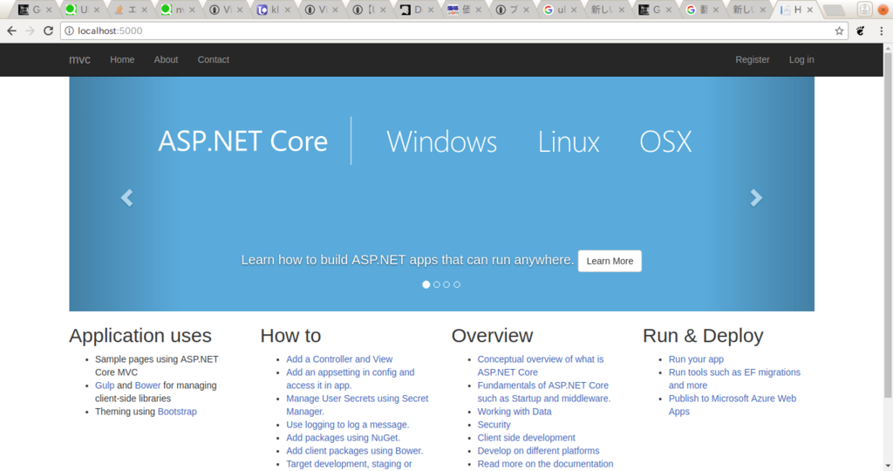This screenshot has height=471, width=893.
Task: Click the 'Application uses' heading
Action: pos(140,336)
